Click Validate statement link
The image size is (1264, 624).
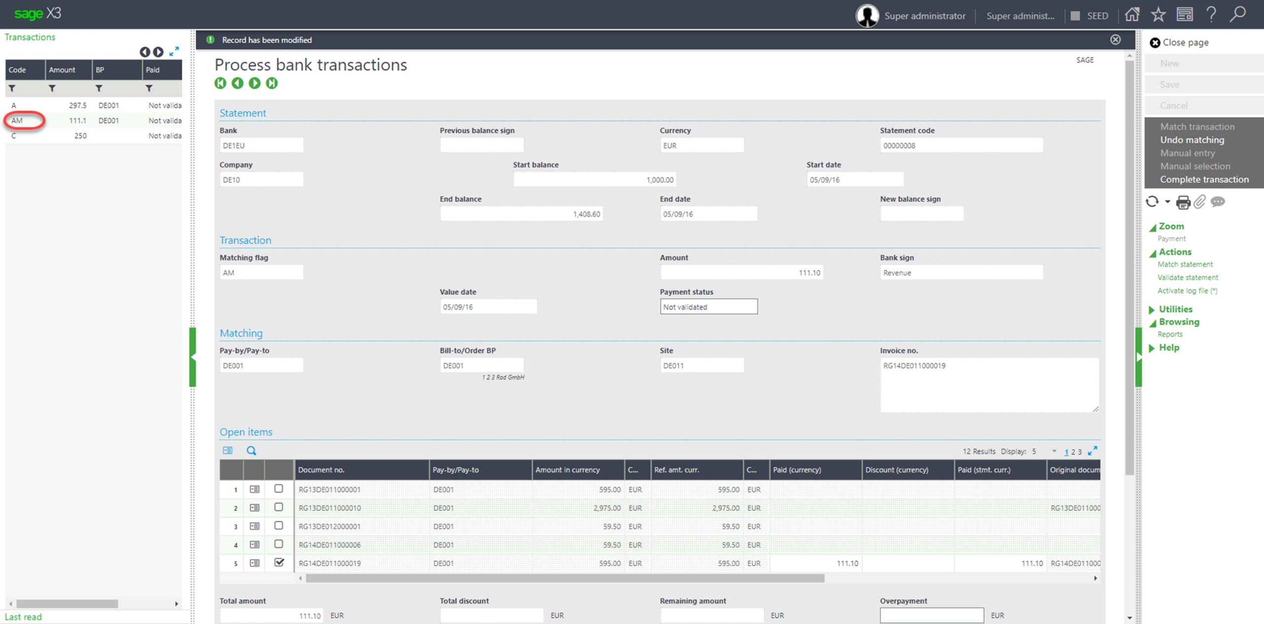tap(1187, 278)
